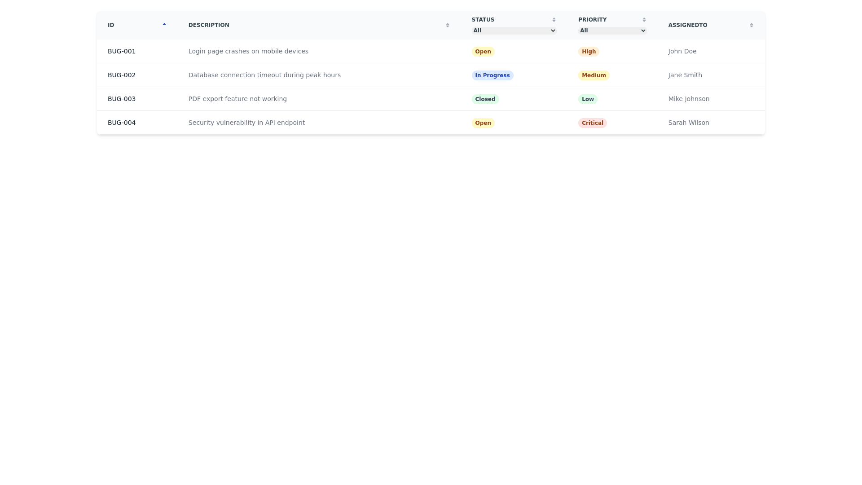Click the Low priority badge
The image size is (862, 485).
point(588,99)
